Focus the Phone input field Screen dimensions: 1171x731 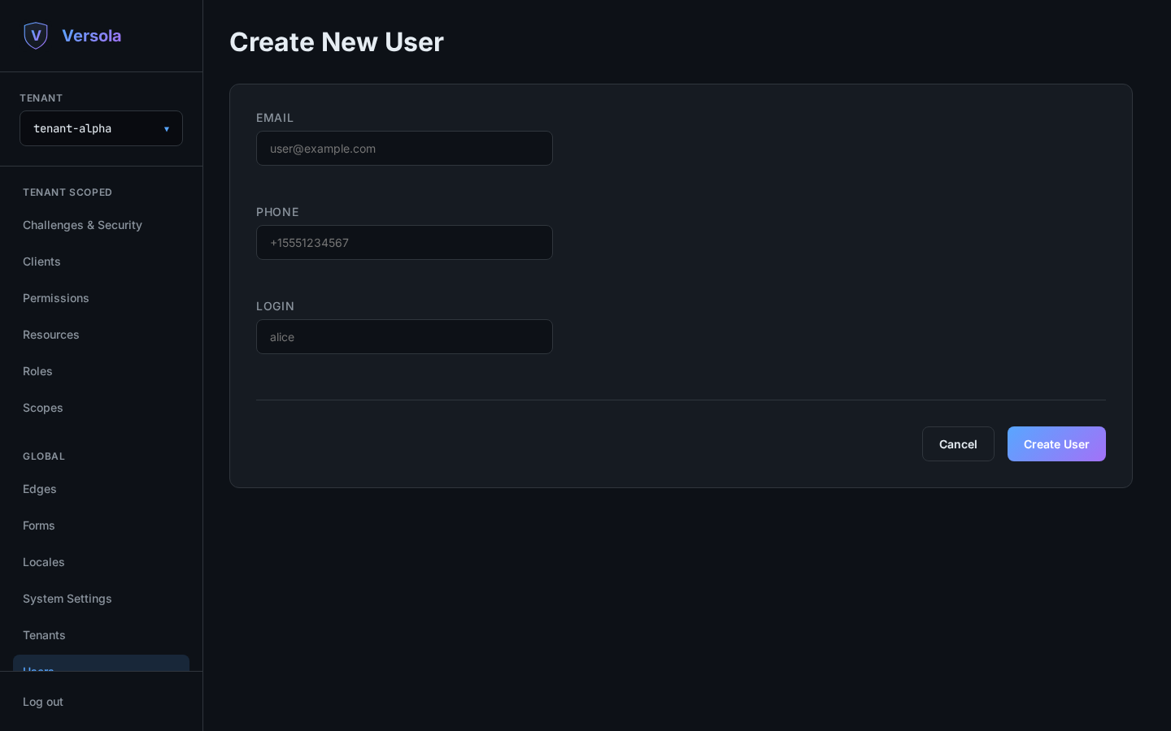click(404, 243)
